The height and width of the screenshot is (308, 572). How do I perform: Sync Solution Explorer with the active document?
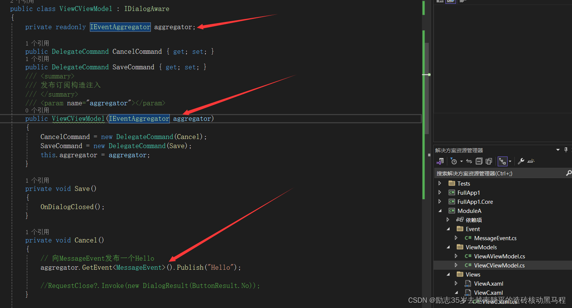pyautogui.click(x=469, y=161)
